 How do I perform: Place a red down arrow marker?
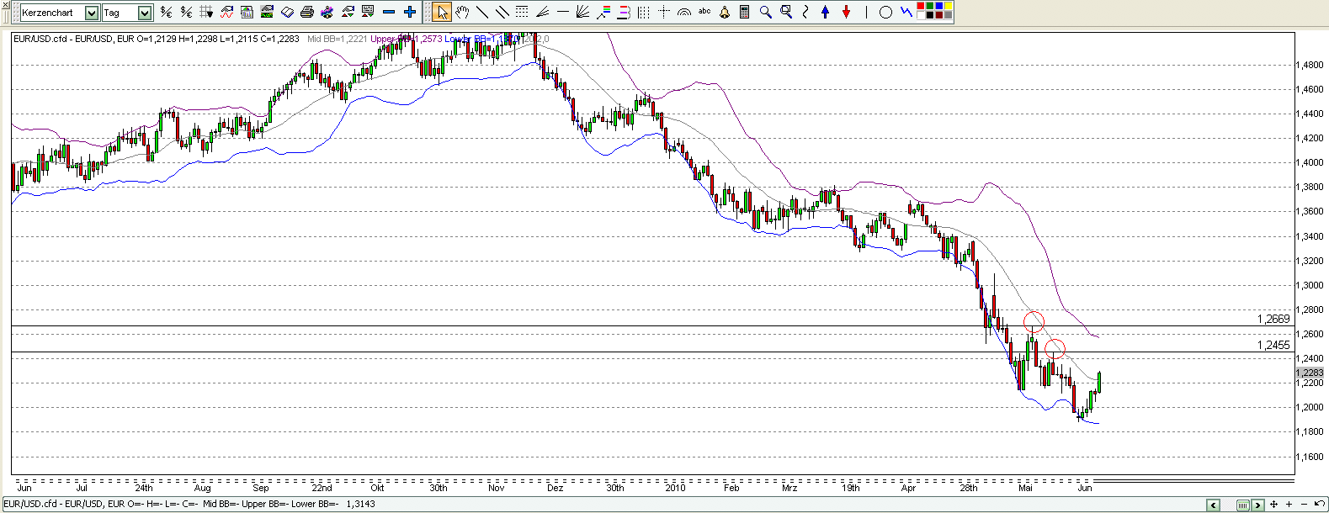point(846,12)
